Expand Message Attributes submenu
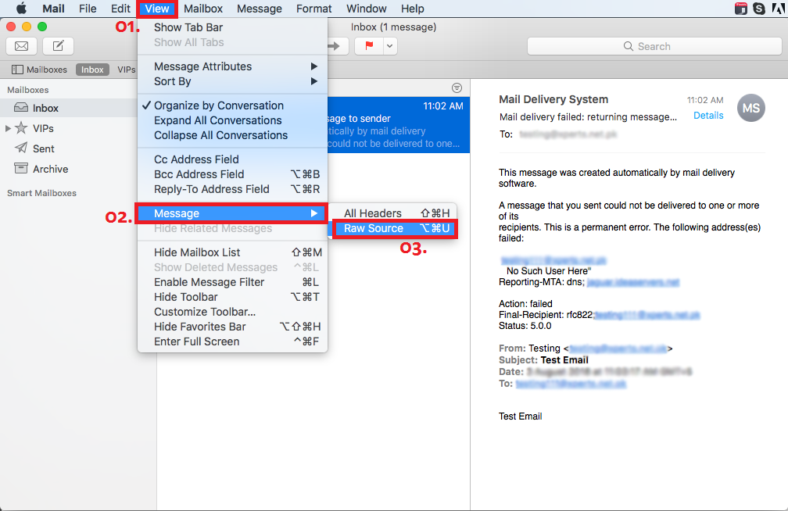 [232, 66]
